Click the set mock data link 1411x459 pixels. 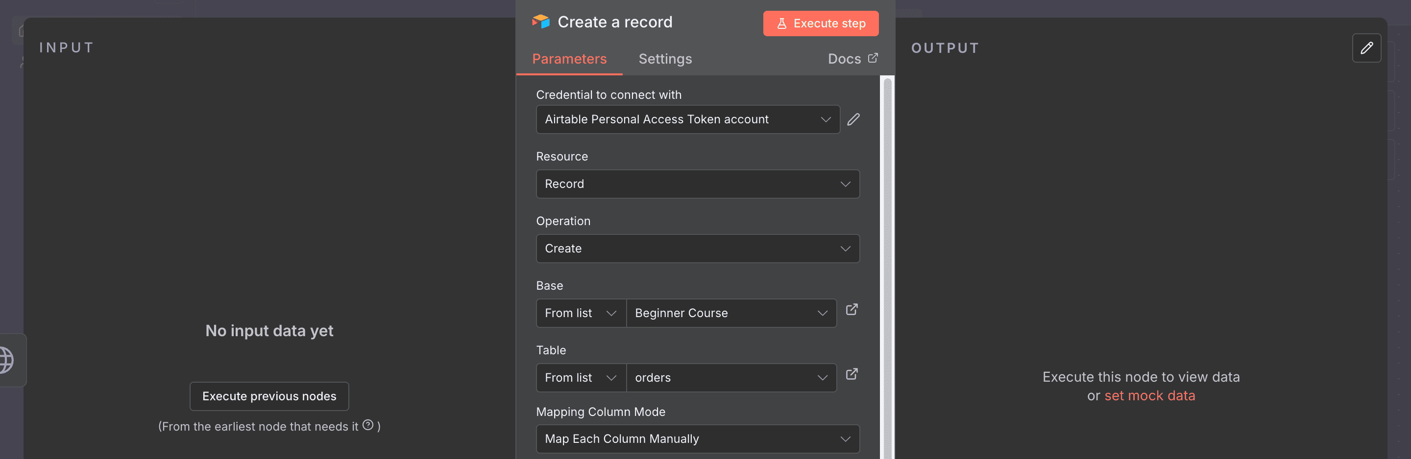(1149, 395)
